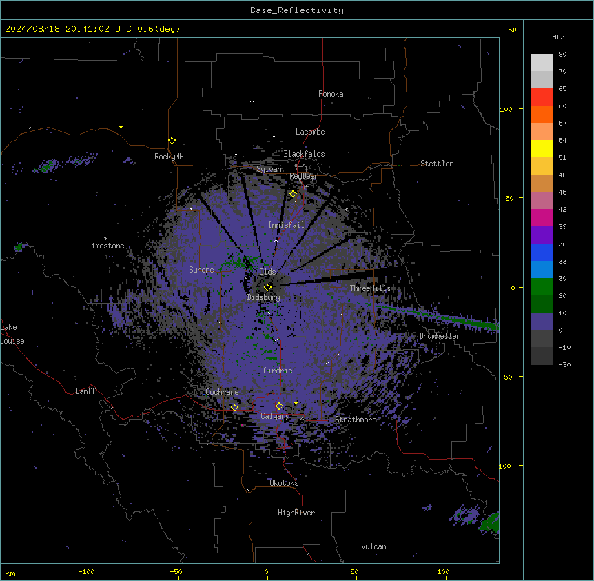Click the asterisk marker above Limestone

[x=105, y=239]
